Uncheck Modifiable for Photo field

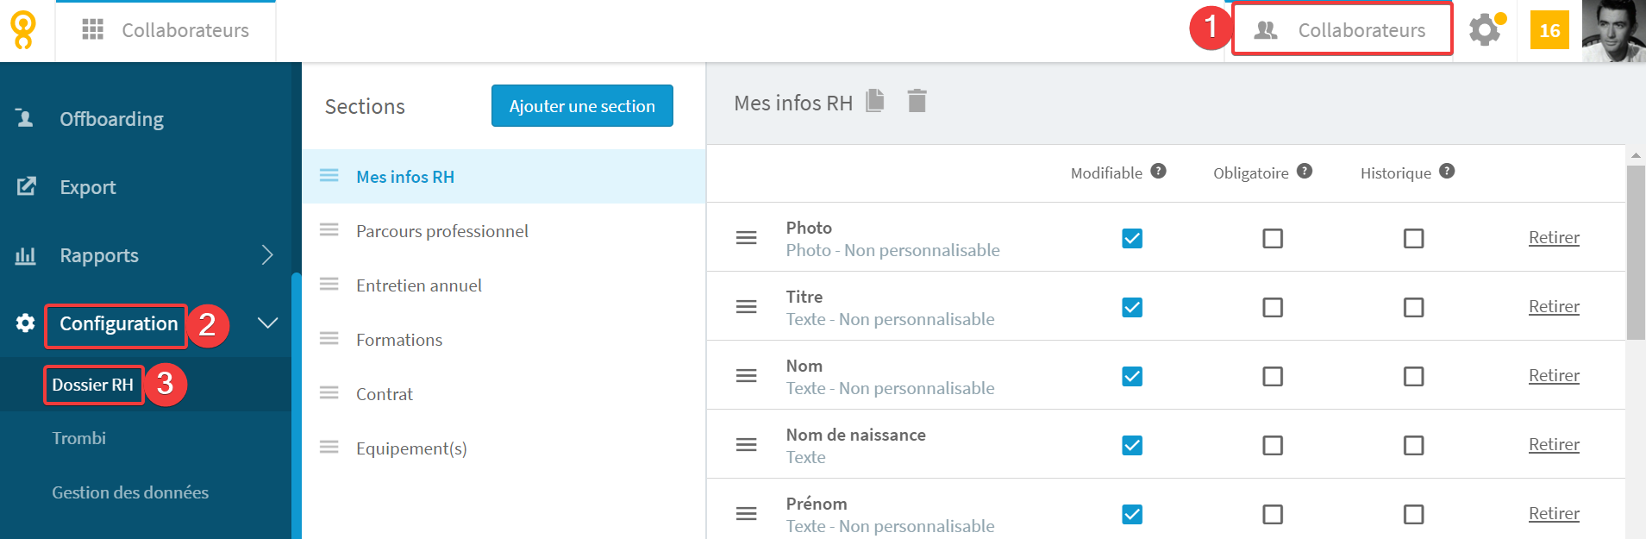pos(1132,238)
